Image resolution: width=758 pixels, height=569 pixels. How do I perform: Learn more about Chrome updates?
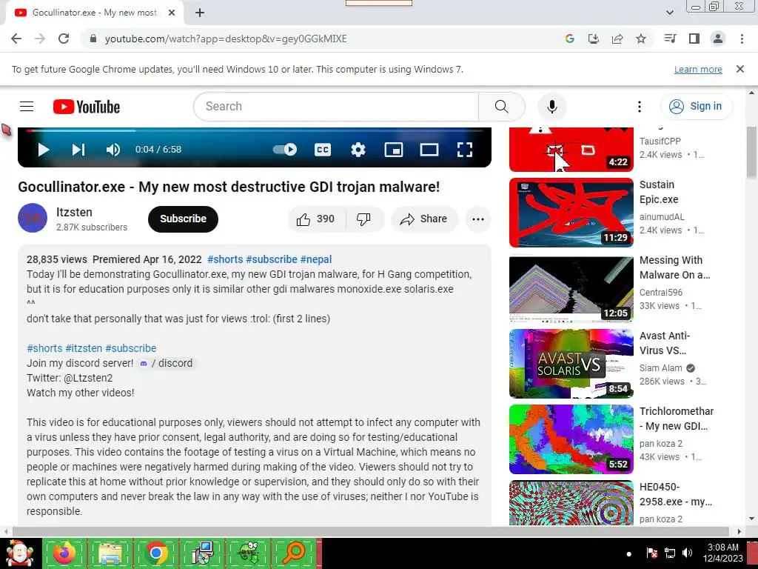tap(698, 69)
